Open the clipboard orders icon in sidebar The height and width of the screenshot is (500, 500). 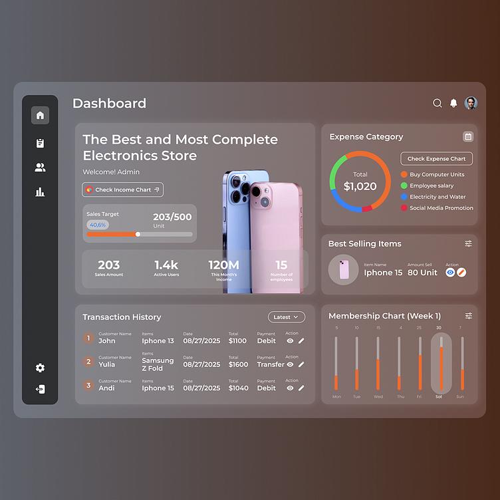[x=40, y=143]
